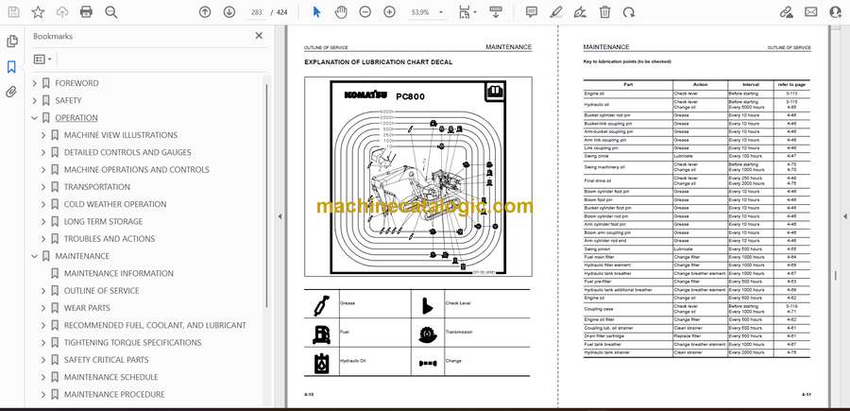The height and width of the screenshot is (411, 850).
Task: Rotate the page with the rotate icon
Action: point(629,12)
